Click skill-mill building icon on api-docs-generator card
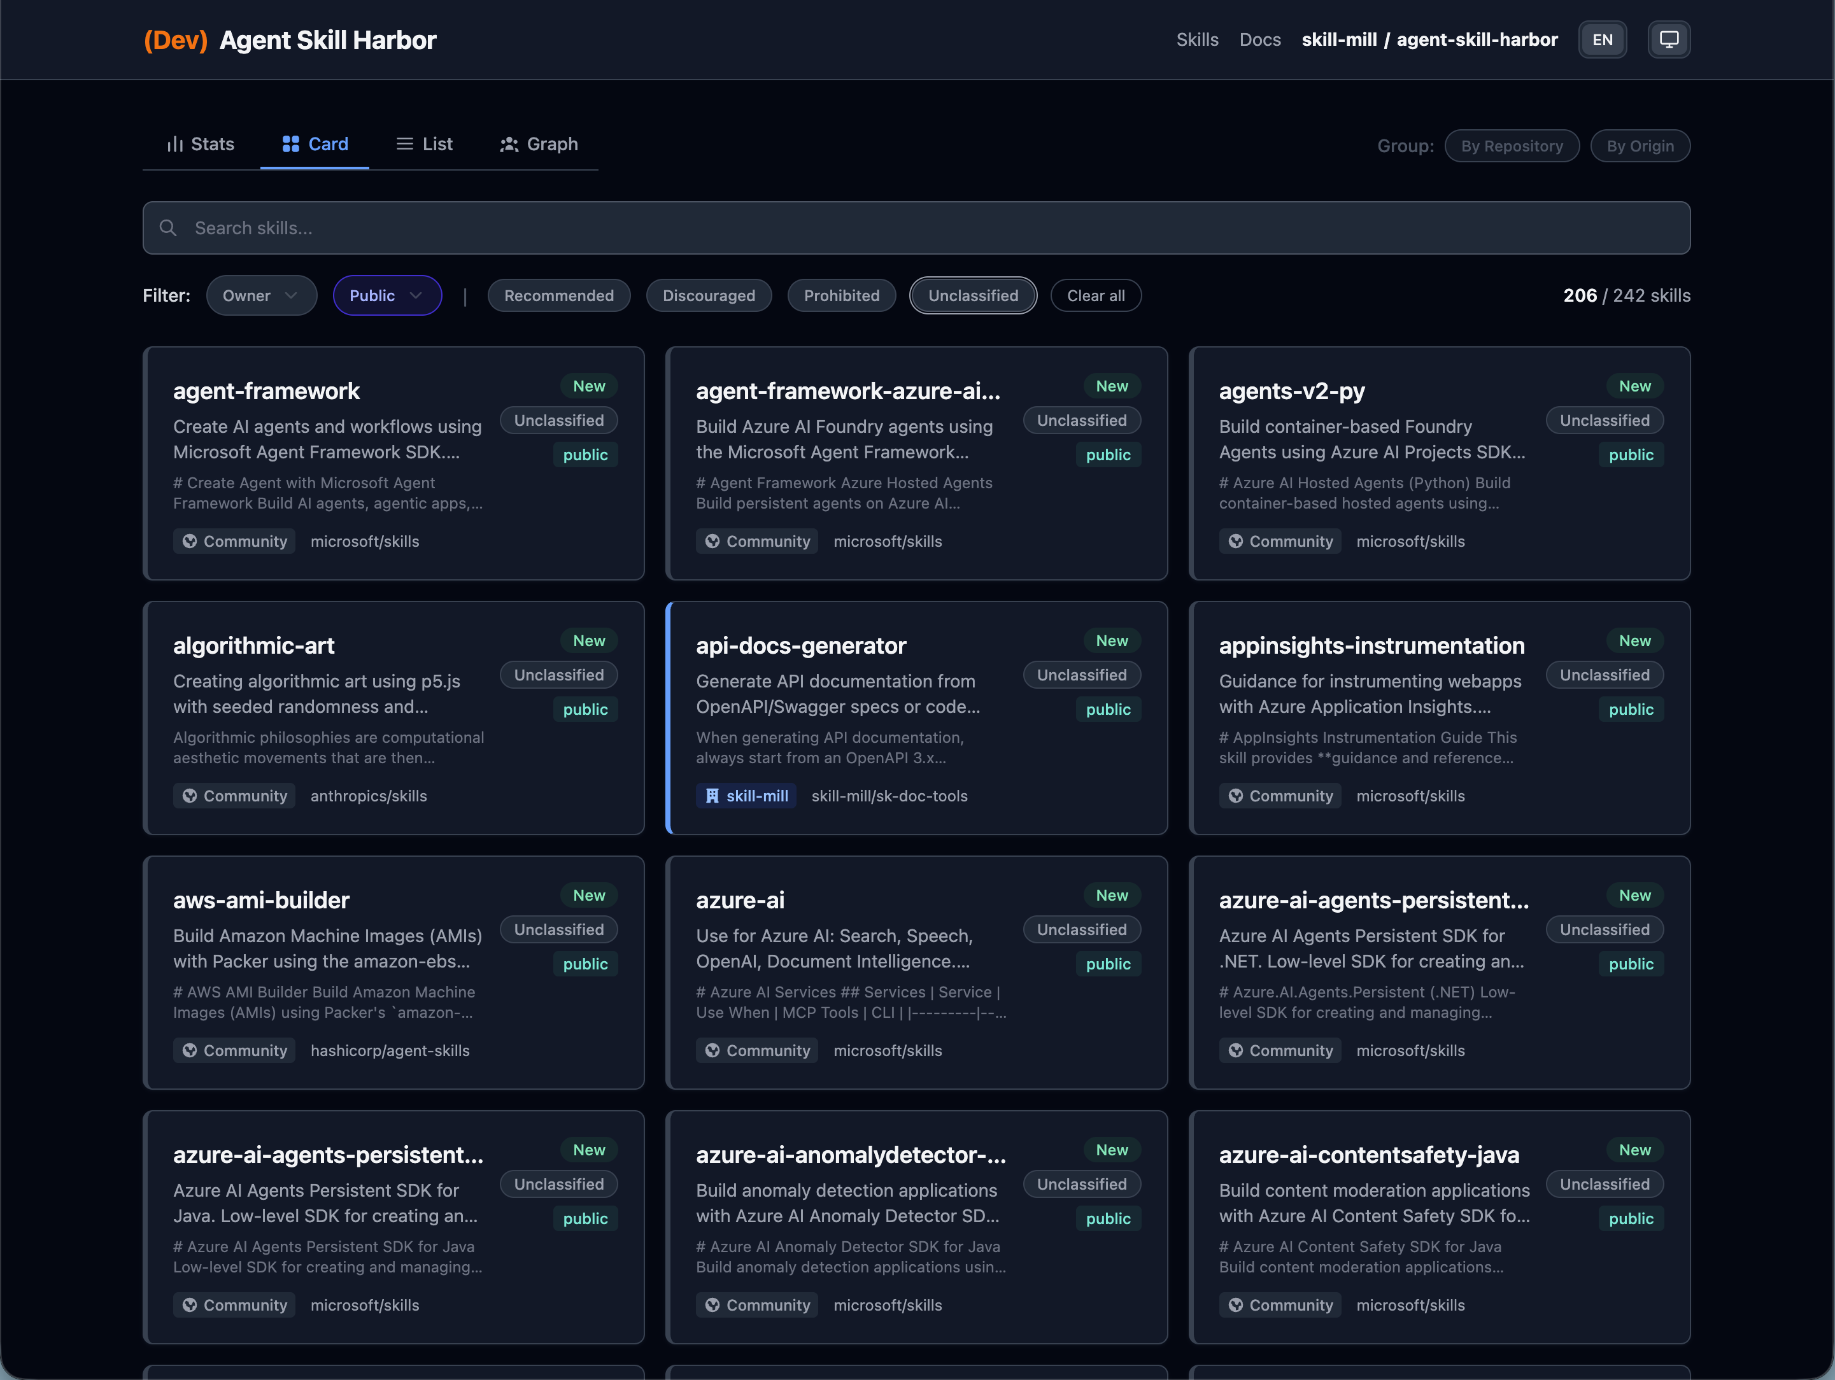 tap(712, 796)
